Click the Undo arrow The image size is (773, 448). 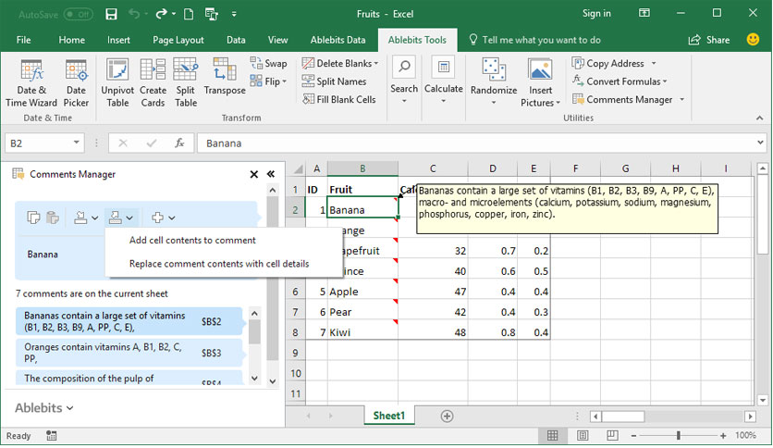coord(133,14)
